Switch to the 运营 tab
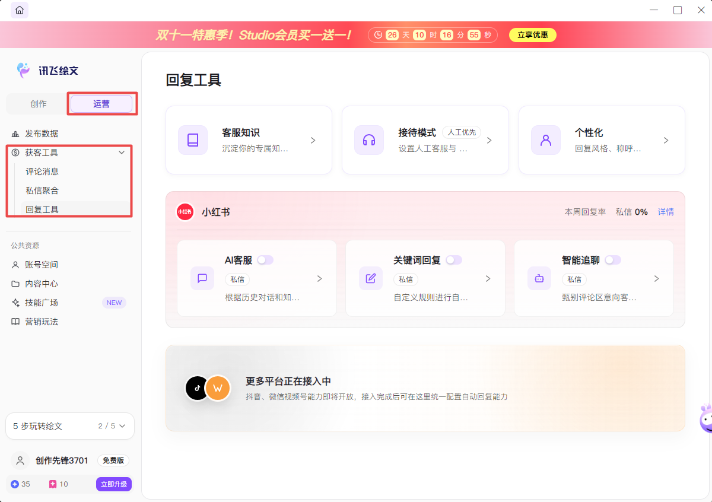 (101, 104)
